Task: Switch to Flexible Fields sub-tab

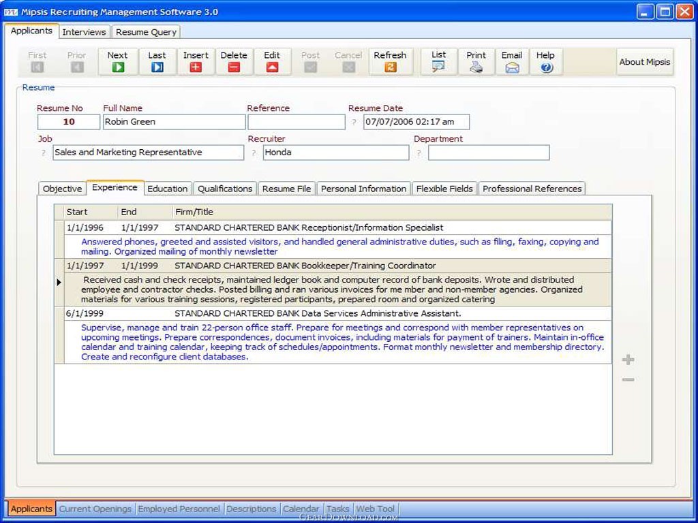Action: point(444,189)
